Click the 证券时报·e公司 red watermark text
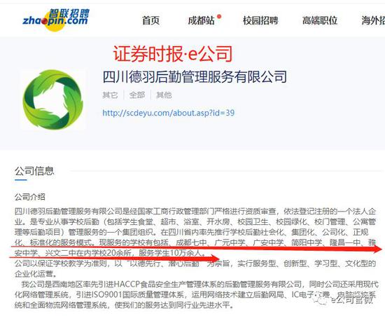This screenshot has height=316, width=385. 173,53
